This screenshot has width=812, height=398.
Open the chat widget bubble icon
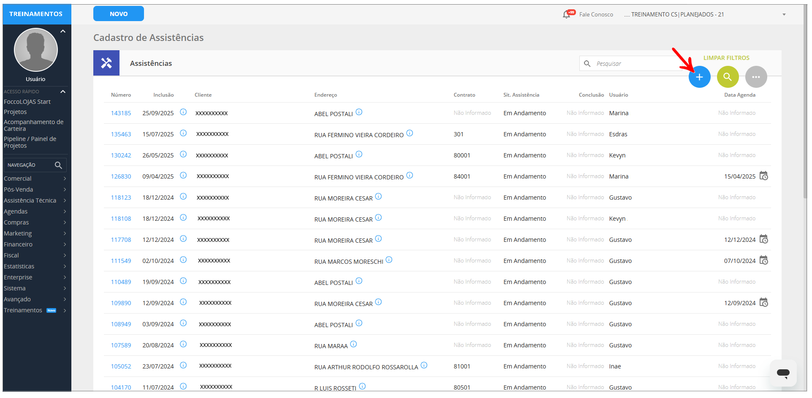[x=783, y=373]
